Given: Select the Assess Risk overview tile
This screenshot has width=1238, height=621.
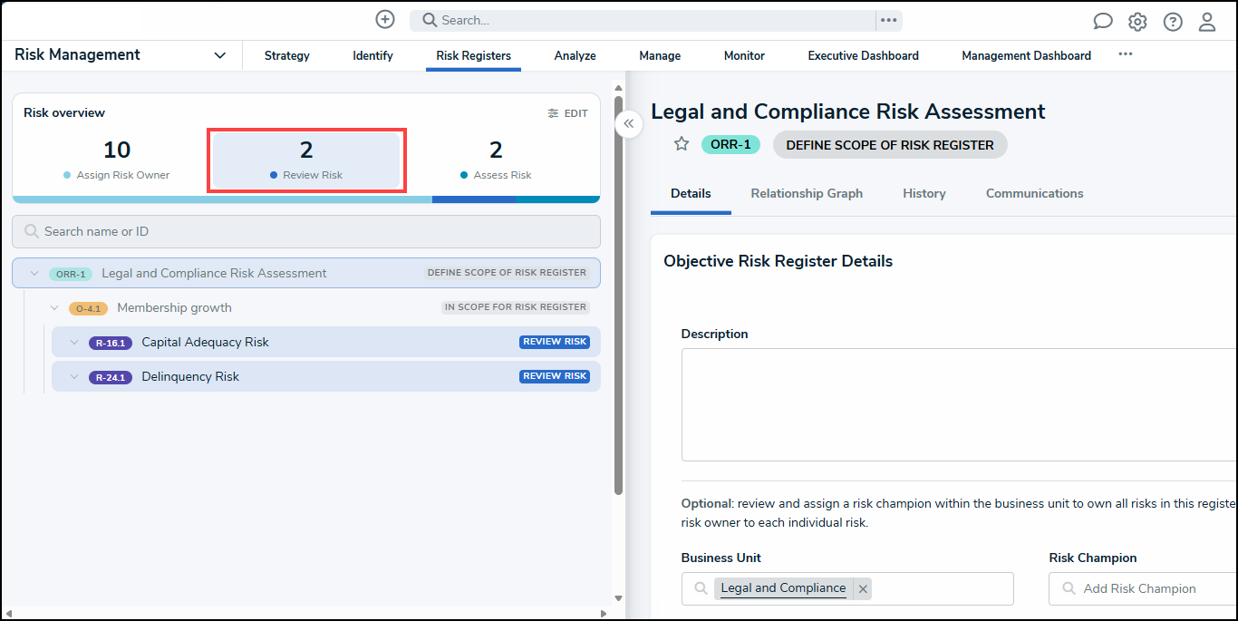Looking at the screenshot, I should click(x=496, y=160).
